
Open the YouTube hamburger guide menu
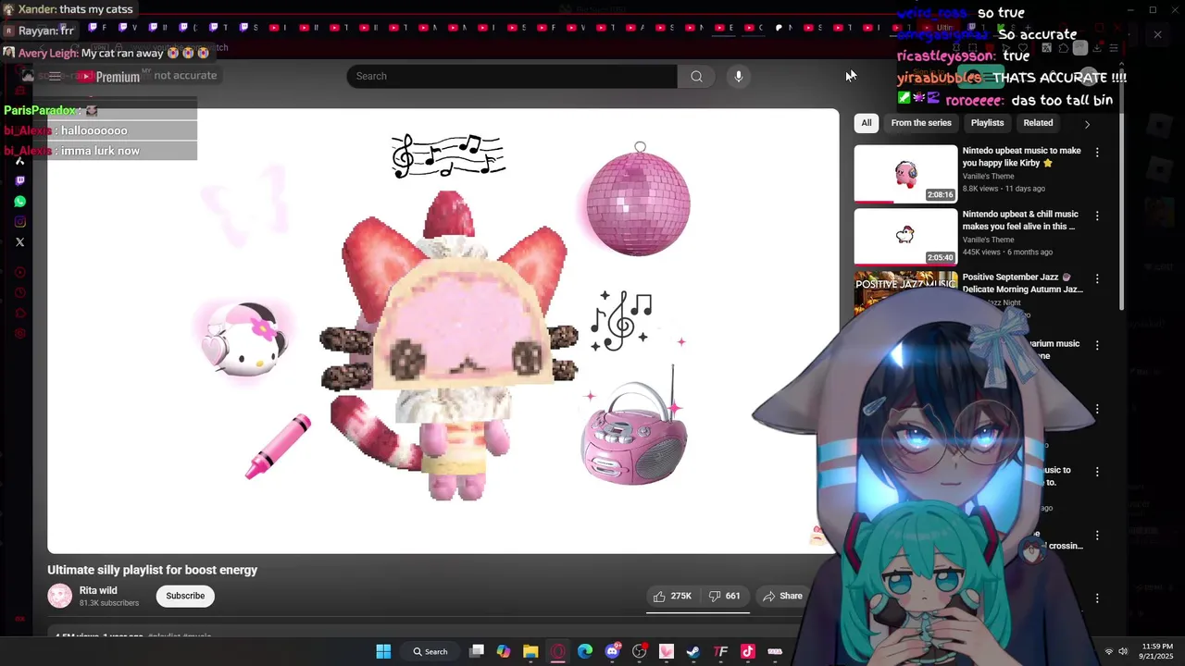(x=55, y=76)
